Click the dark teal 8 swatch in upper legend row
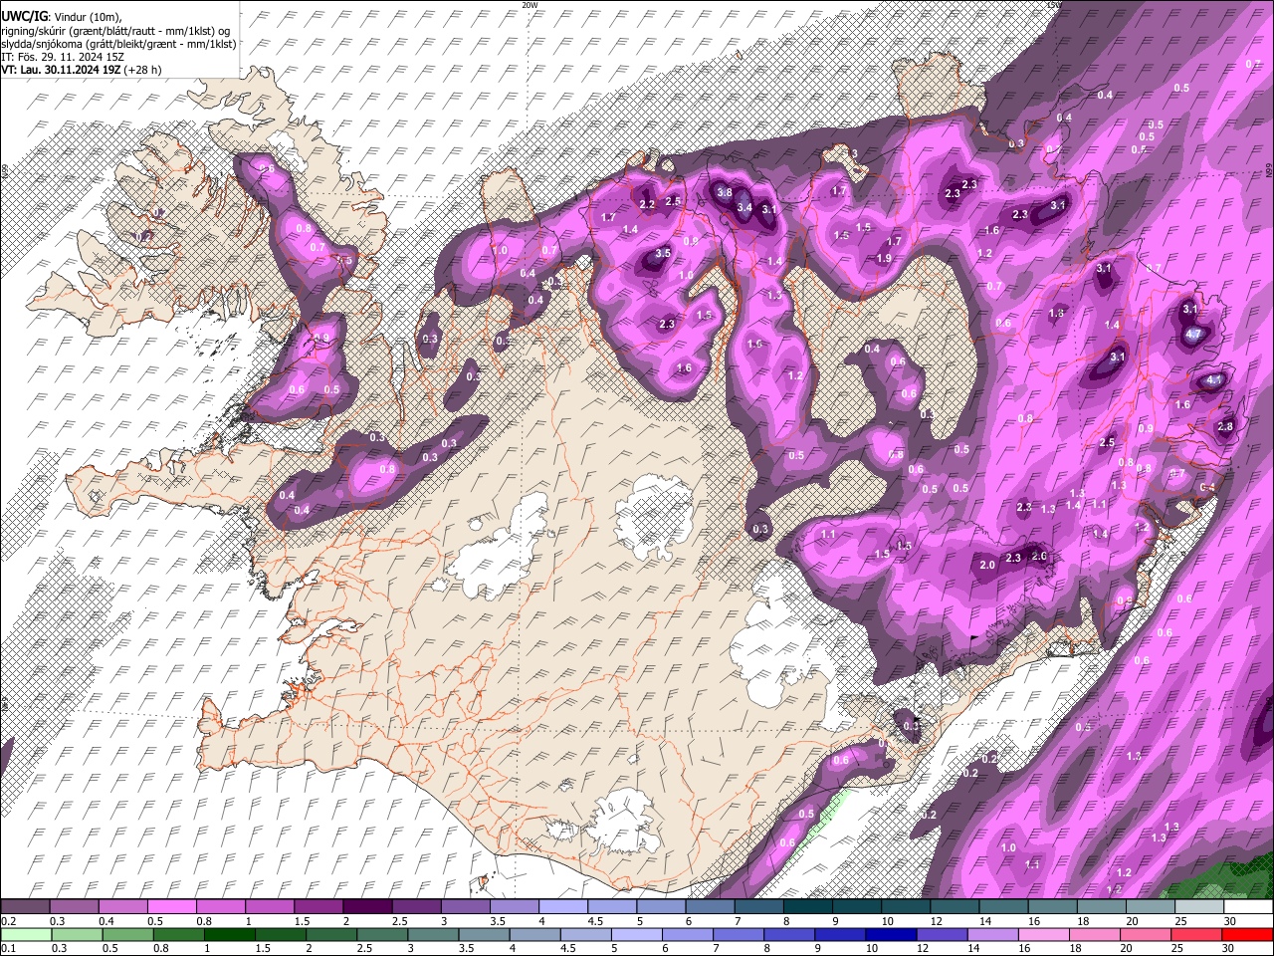 808,907
